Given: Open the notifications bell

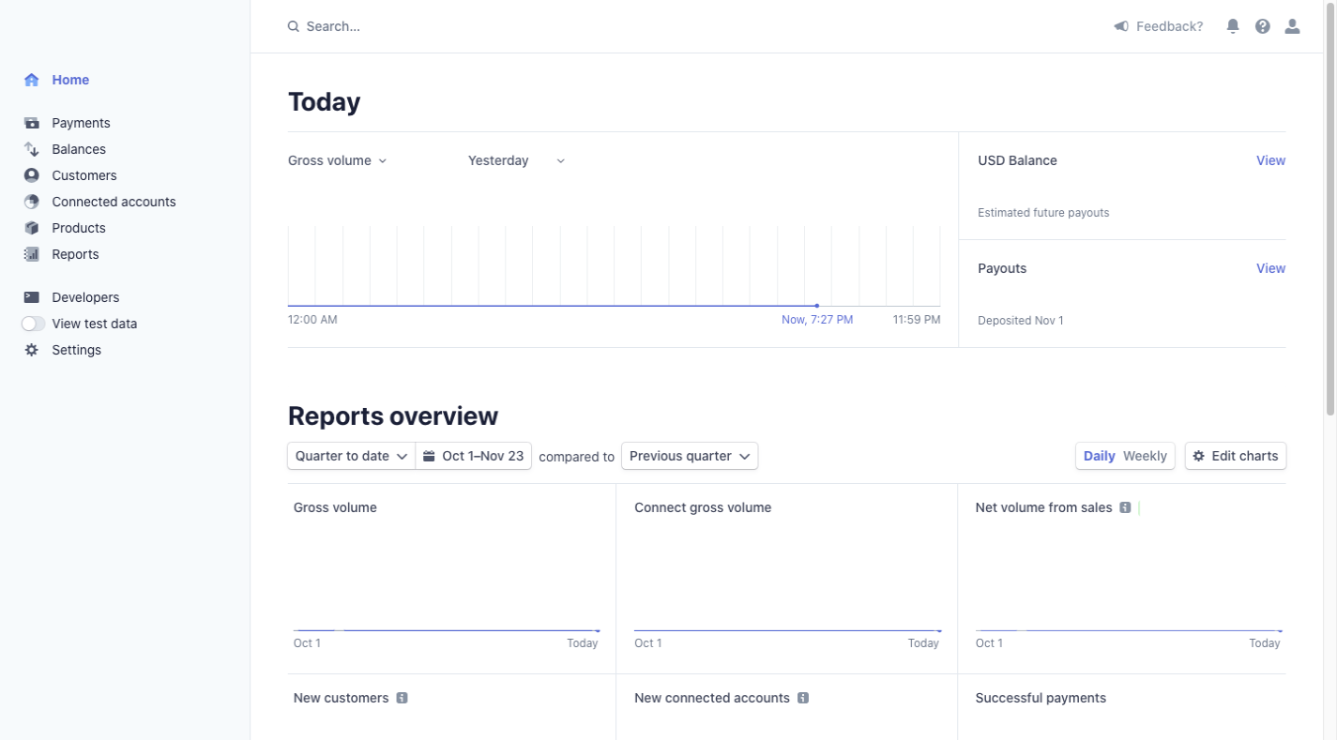Looking at the screenshot, I should [1233, 25].
